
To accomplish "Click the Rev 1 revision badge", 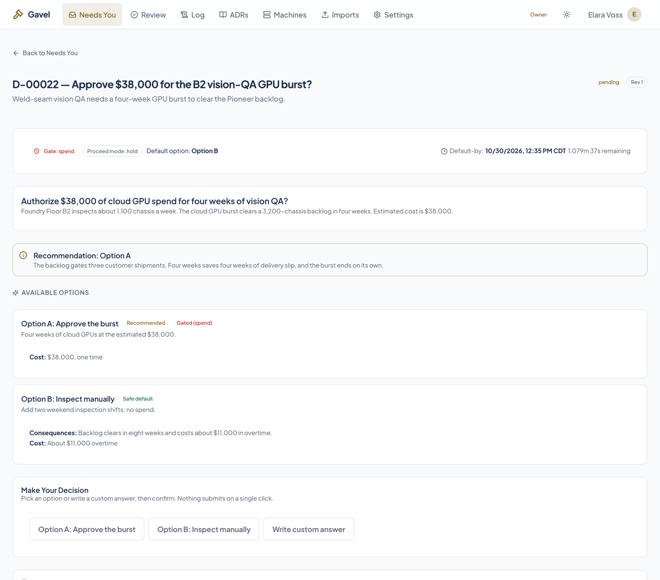I will [637, 82].
